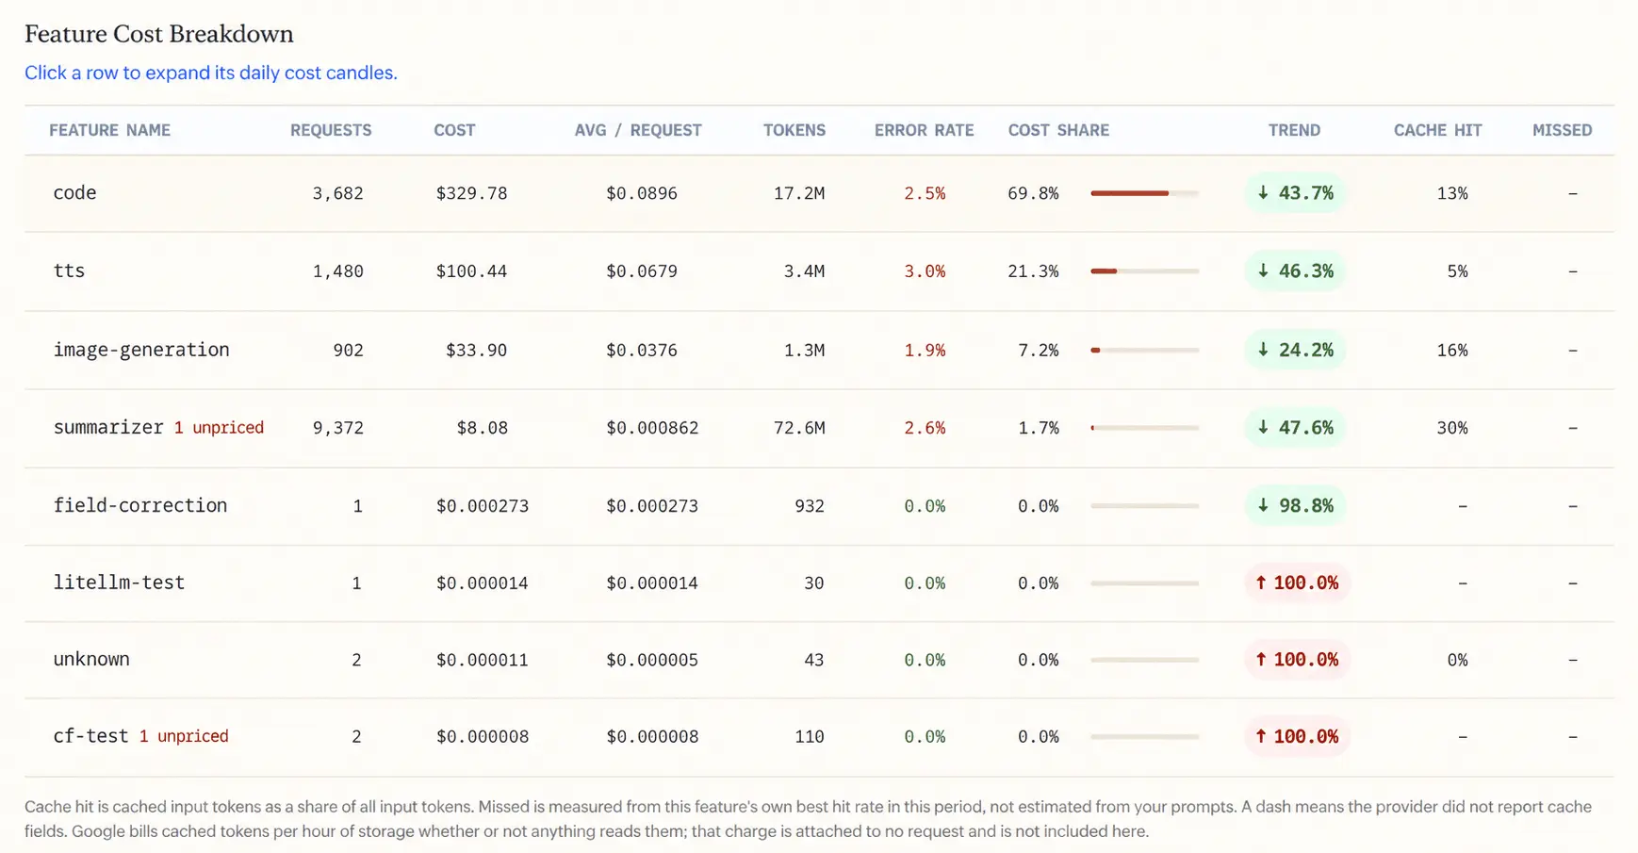
Task: Expand the litellm-test feature row
Action: [x=819, y=582]
